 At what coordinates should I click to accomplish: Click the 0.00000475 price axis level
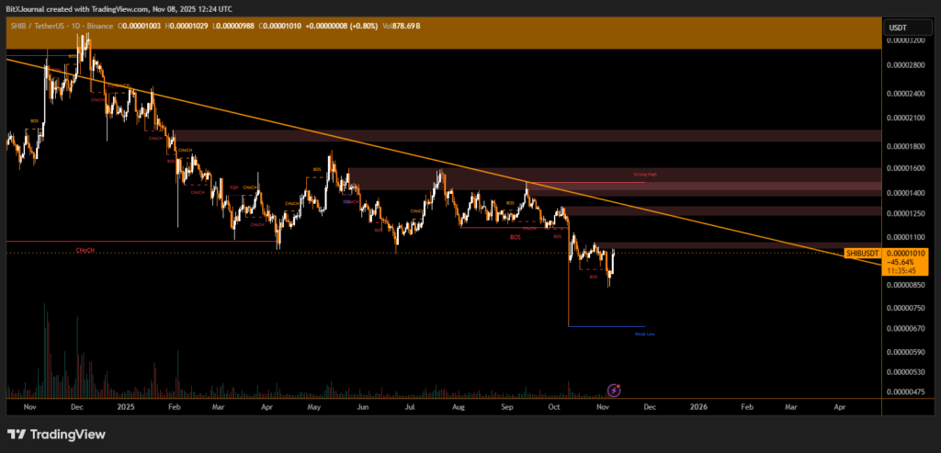906,391
